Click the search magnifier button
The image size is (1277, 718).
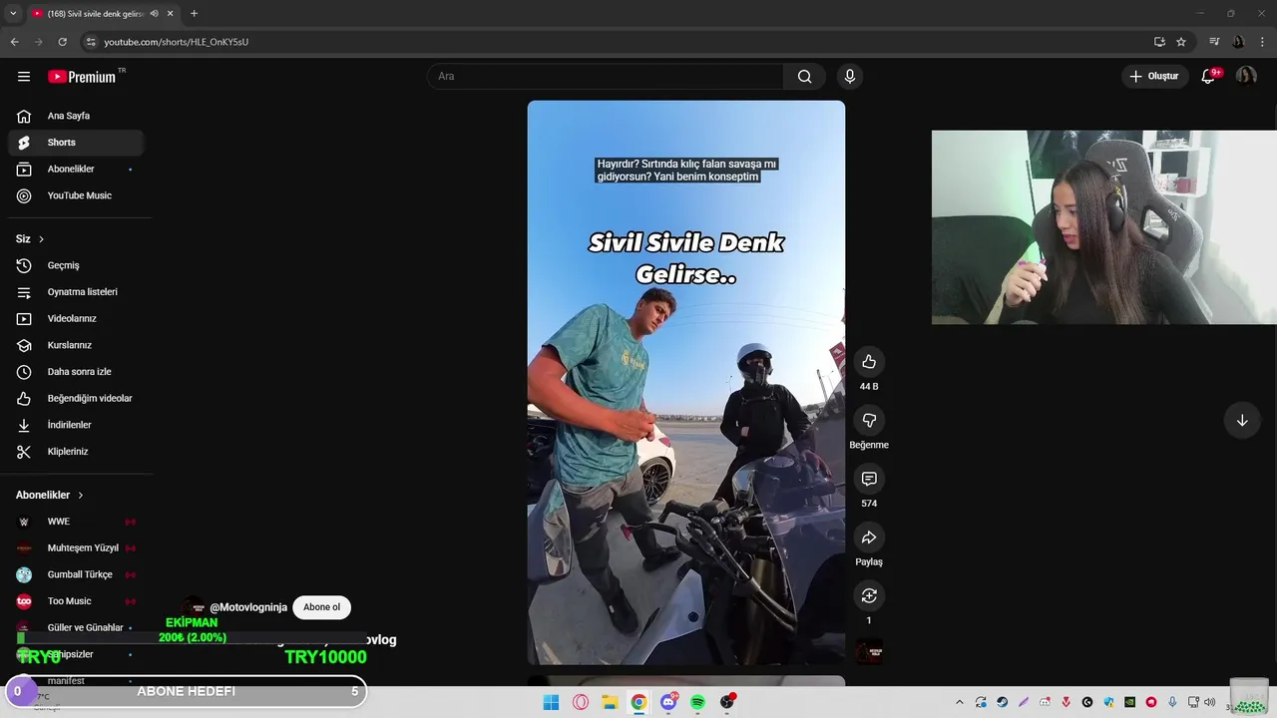point(805,76)
